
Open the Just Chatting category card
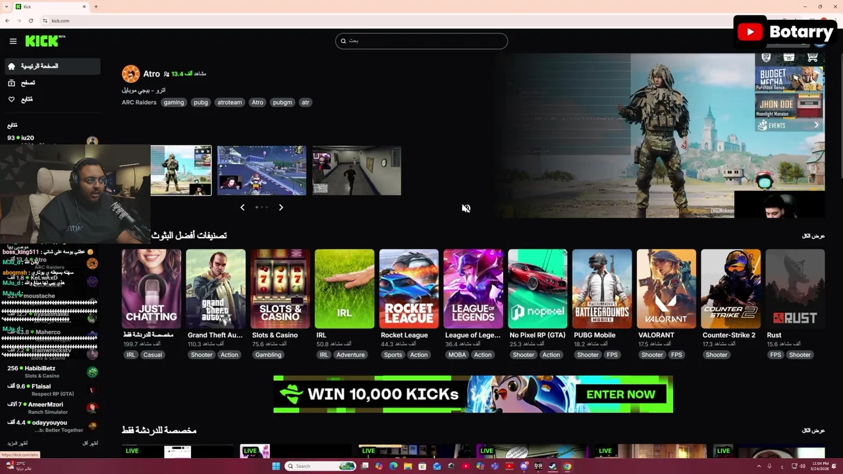coord(151,288)
